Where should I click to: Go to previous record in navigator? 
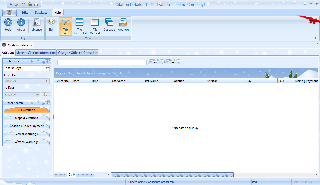pos(65,175)
